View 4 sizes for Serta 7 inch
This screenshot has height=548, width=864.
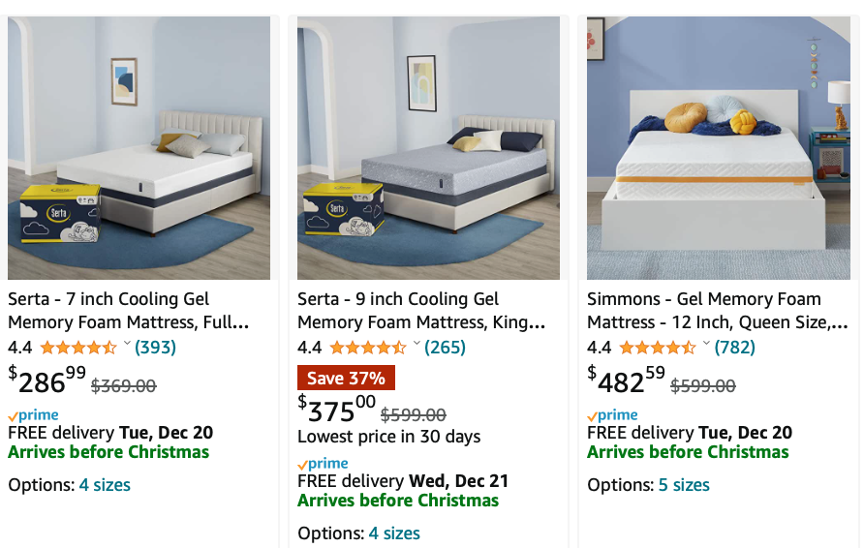[105, 485]
